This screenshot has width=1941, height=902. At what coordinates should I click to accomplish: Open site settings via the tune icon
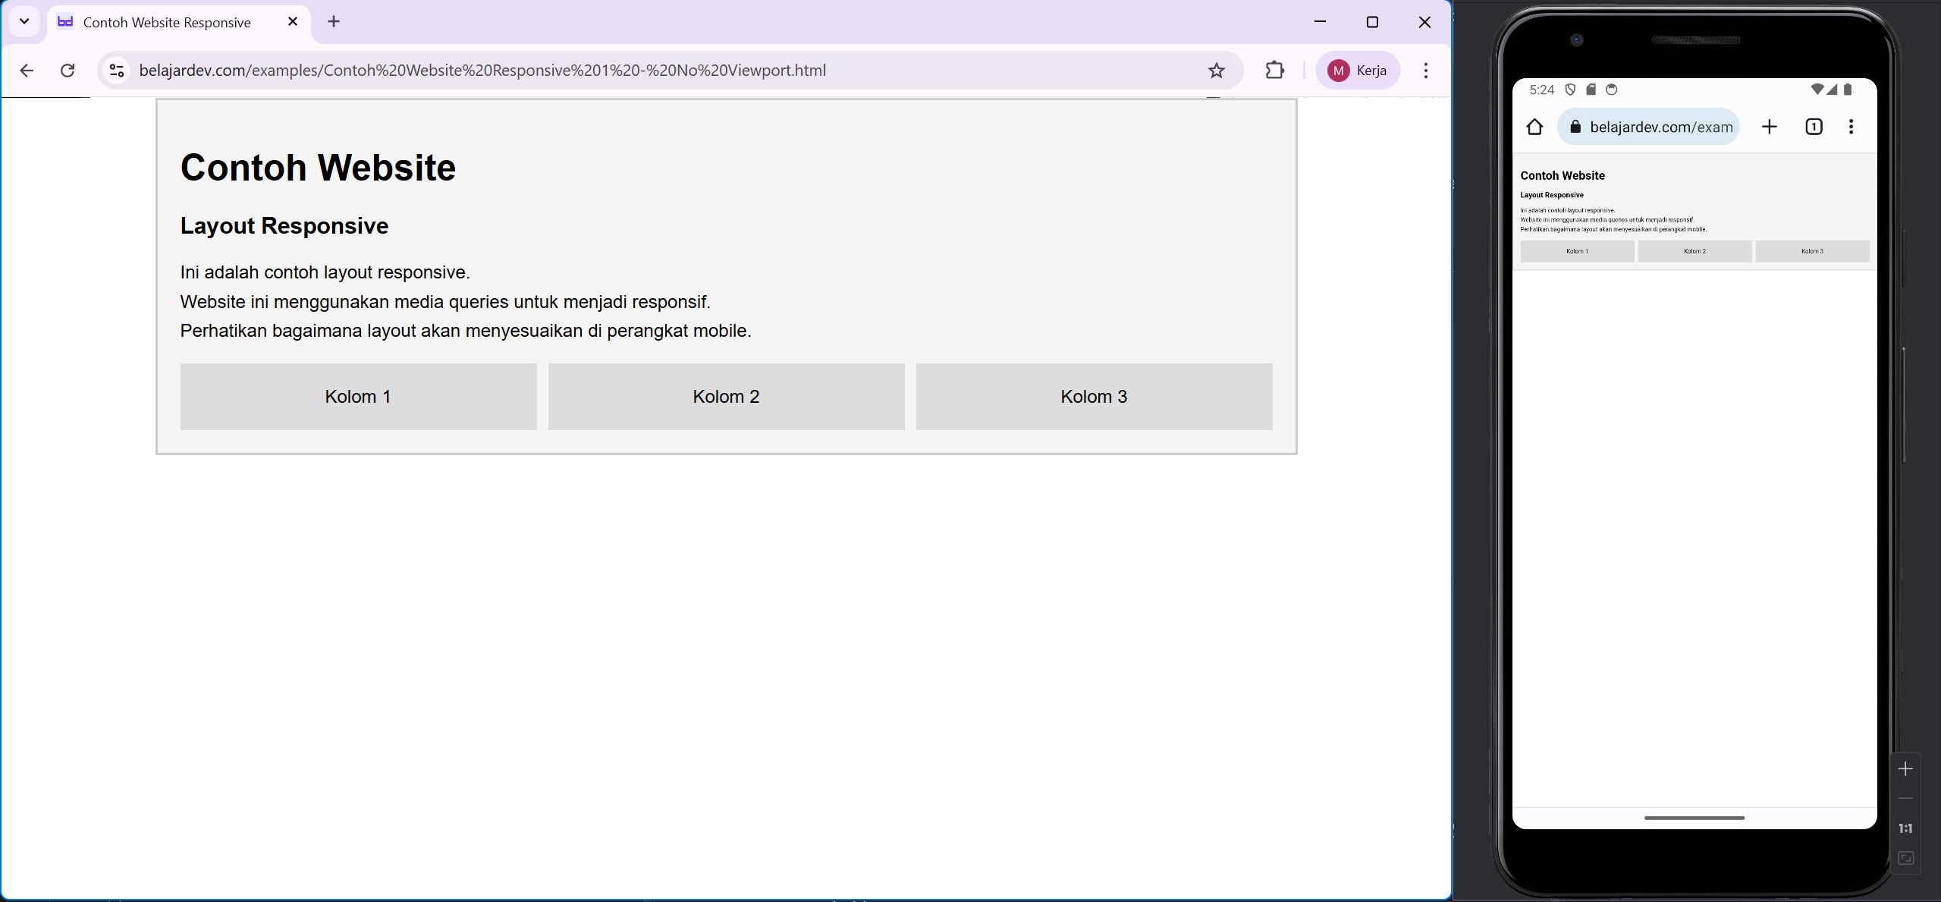[x=116, y=70]
